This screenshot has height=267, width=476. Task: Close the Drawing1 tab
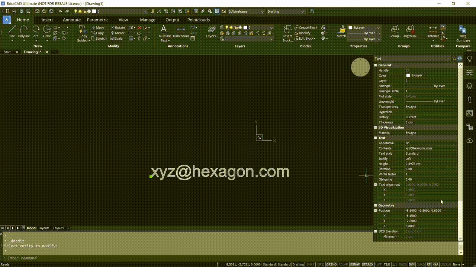[x=47, y=52]
